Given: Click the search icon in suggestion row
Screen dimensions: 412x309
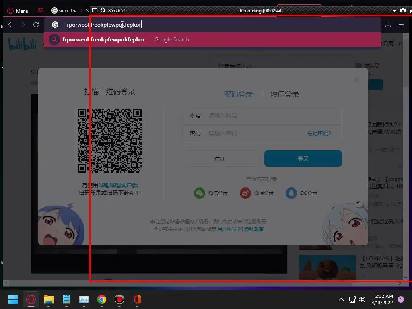Looking at the screenshot, I should [x=54, y=39].
